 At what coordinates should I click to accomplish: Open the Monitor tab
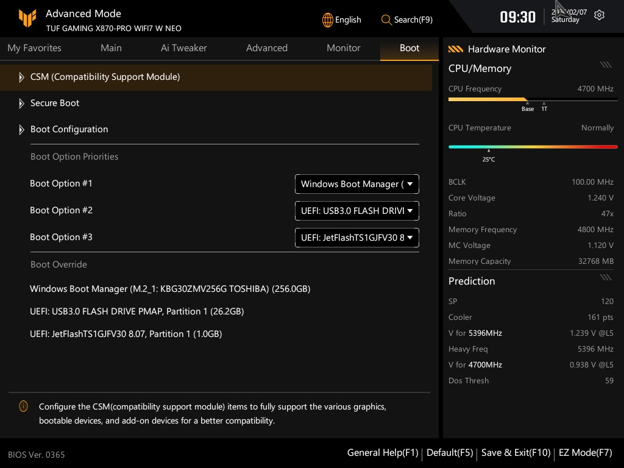(x=343, y=48)
